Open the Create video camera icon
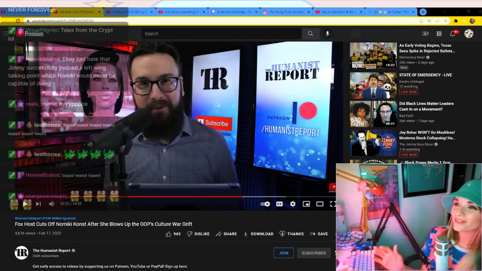This screenshot has height=271, width=482. [x=426, y=33]
